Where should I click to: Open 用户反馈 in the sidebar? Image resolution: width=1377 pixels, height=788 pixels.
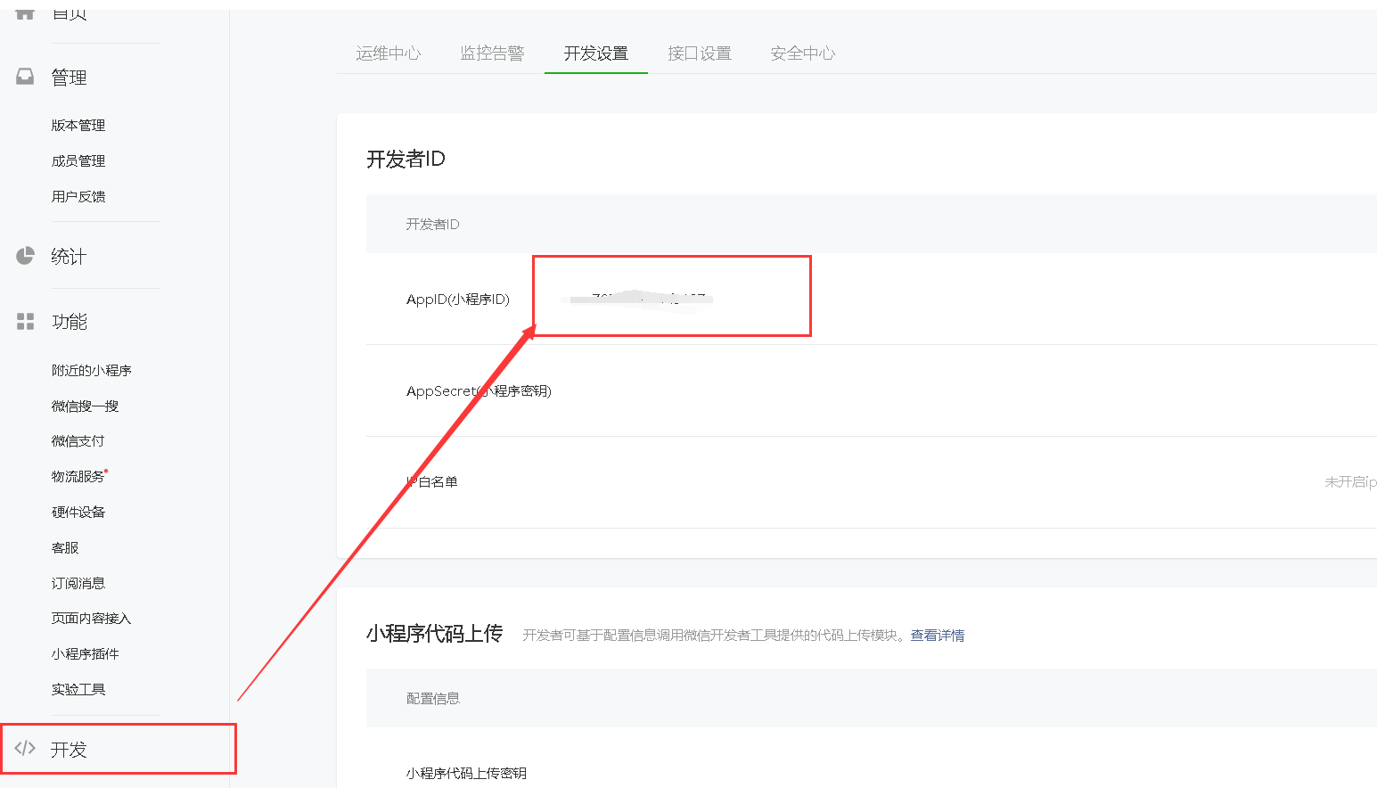(x=78, y=197)
